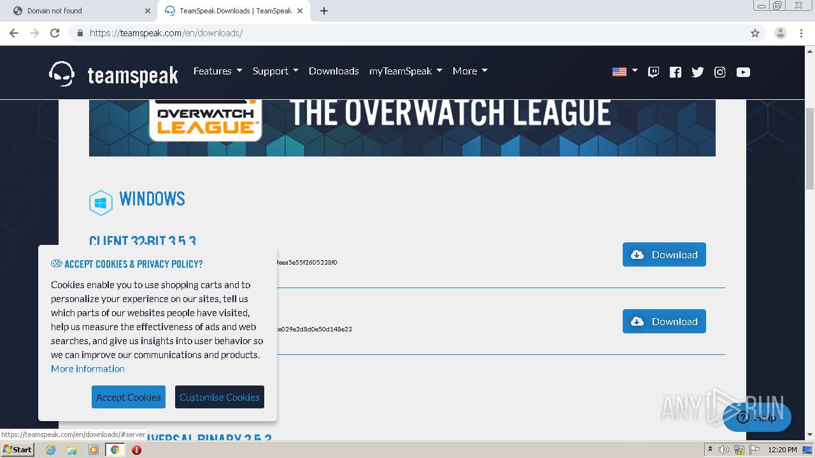The width and height of the screenshot is (815, 458).
Task: Expand the More dropdown menu
Action: [x=470, y=71]
